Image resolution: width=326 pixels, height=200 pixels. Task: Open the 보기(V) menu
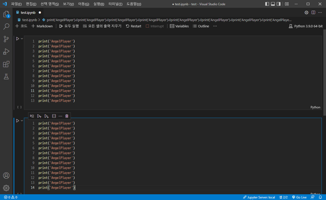(x=68, y=4)
